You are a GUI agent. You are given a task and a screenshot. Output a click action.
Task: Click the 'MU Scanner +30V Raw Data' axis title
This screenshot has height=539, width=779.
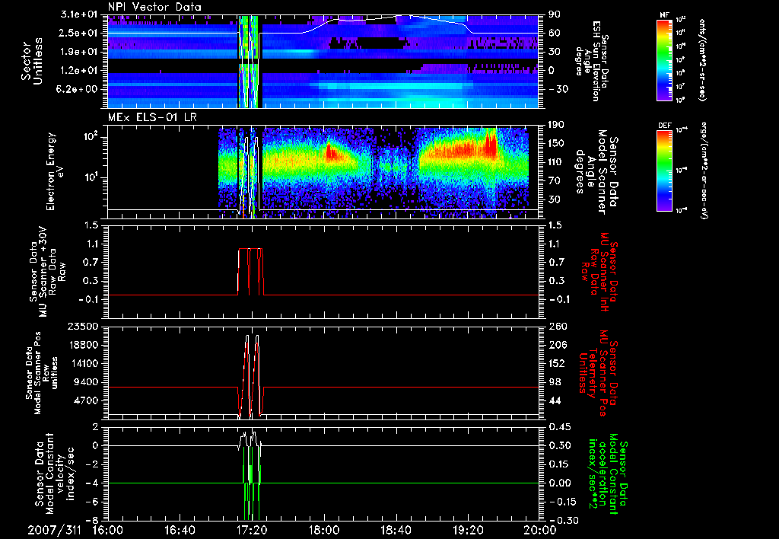pos(47,272)
